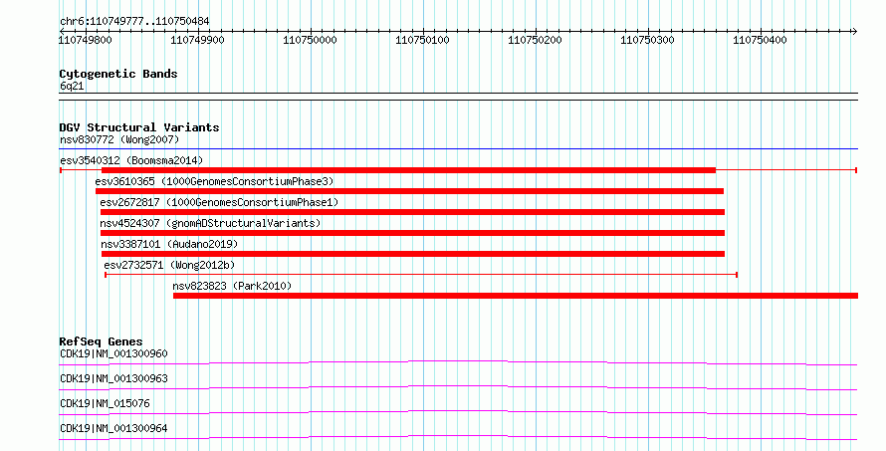Open nsv4524307 (gnomADStructuralVariants) label
Screen dimensions: 886x451
tap(210, 223)
